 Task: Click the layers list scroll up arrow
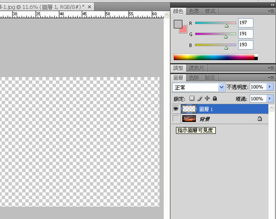click(x=272, y=108)
